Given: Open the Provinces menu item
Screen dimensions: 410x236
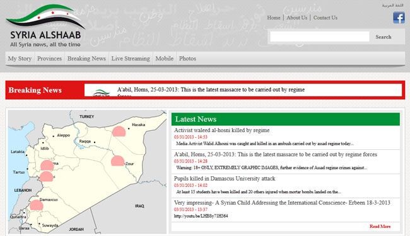Looking at the screenshot, I should pos(49,59).
